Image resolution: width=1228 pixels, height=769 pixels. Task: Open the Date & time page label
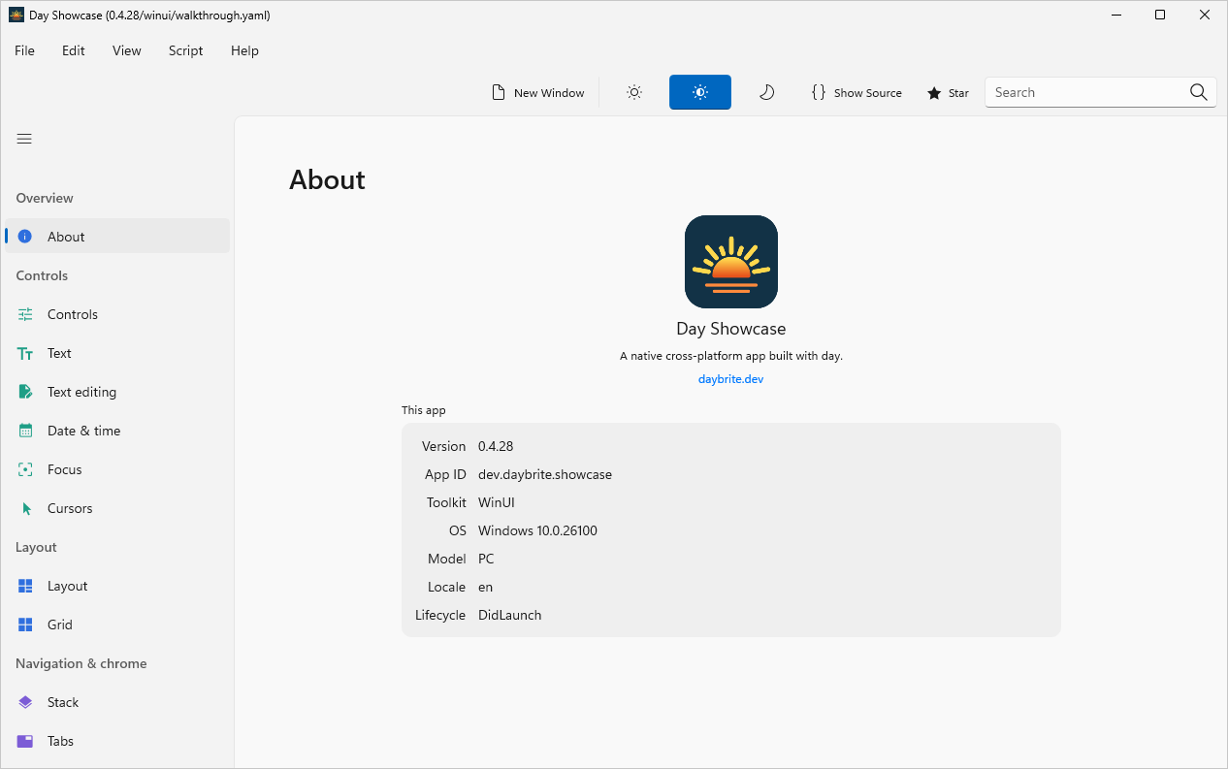click(x=84, y=431)
